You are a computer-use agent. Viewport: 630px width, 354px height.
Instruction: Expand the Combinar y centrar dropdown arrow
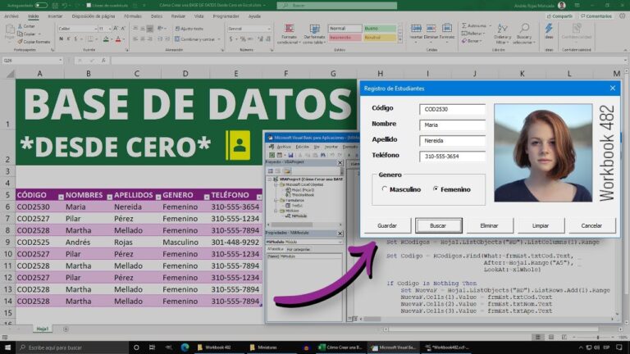pyautogui.click(x=219, y=39)
